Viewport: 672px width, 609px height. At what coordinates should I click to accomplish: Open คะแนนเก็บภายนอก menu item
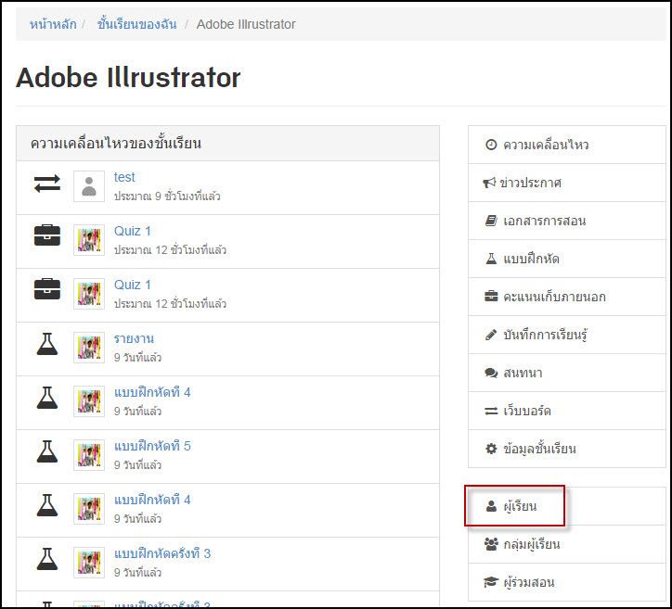coord(566,297)
